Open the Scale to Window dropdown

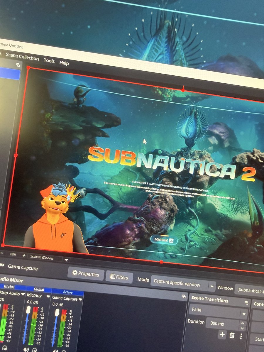(x=49, y=258)
